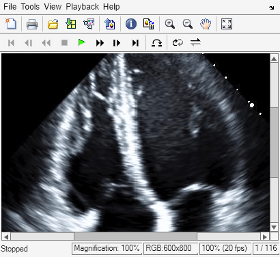Click the Stop playback button

(64, 42)
